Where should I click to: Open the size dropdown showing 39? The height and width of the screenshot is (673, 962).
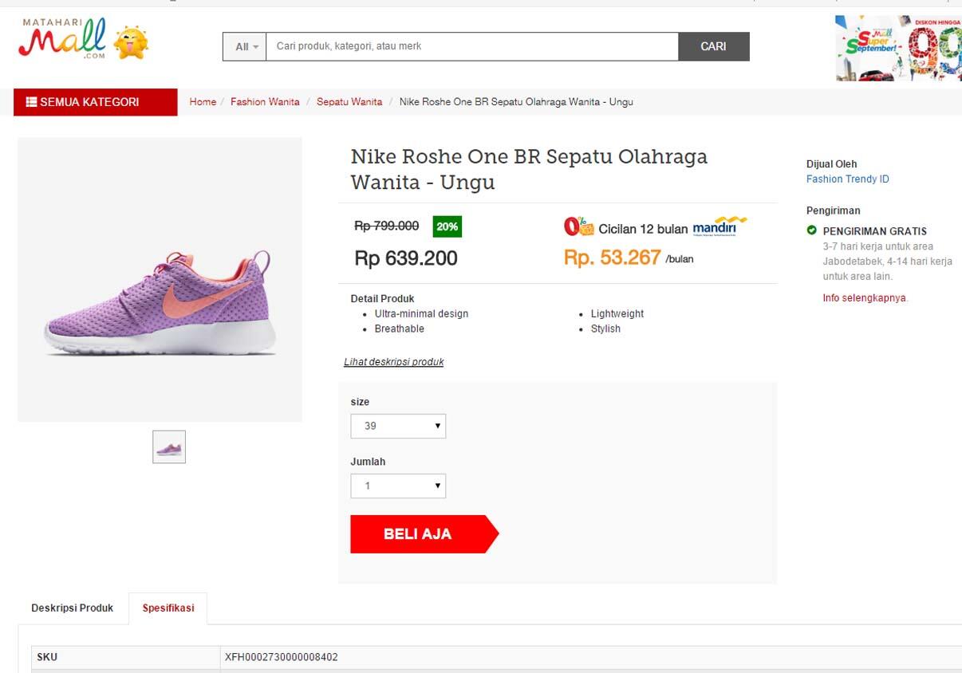tap(398, 426)
